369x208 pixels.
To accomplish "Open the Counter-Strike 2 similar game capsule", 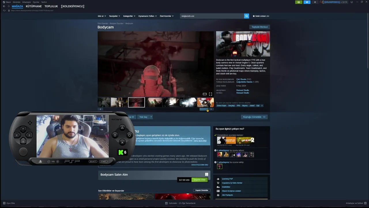I will pos(226,140).
